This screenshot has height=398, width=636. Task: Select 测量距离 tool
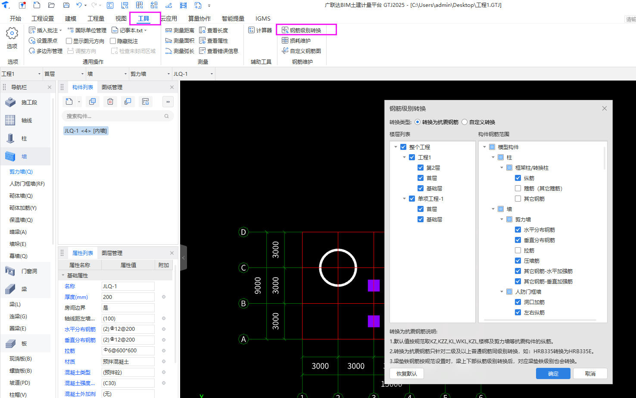point(180,30)
